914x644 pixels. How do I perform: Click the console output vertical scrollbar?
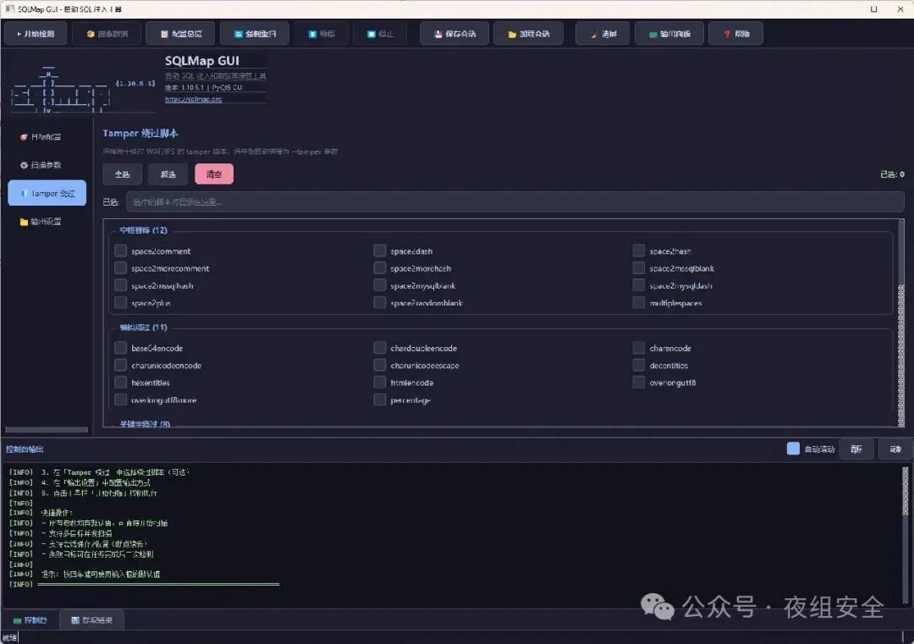906,533
